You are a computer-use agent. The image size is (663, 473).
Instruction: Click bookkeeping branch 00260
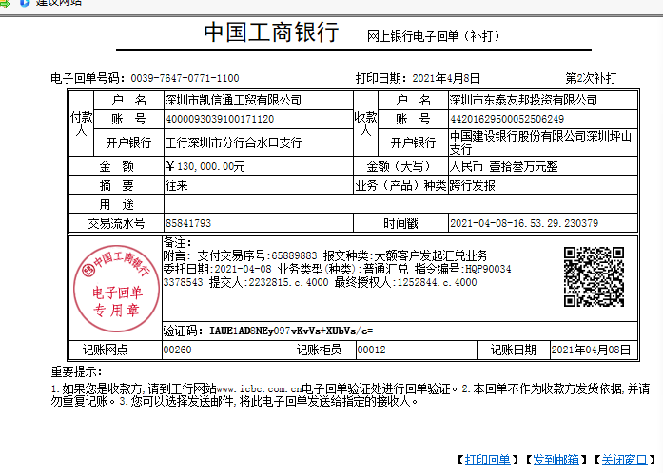tap(178, 350)
